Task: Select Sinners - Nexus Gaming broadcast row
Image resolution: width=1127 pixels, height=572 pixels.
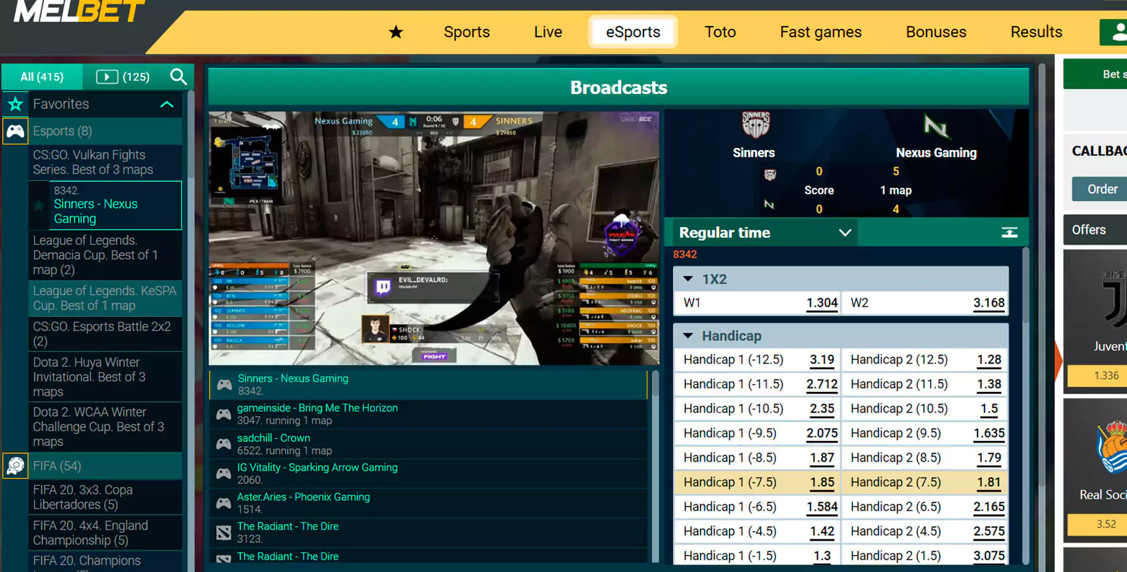Action: click(x=428, y=385)
